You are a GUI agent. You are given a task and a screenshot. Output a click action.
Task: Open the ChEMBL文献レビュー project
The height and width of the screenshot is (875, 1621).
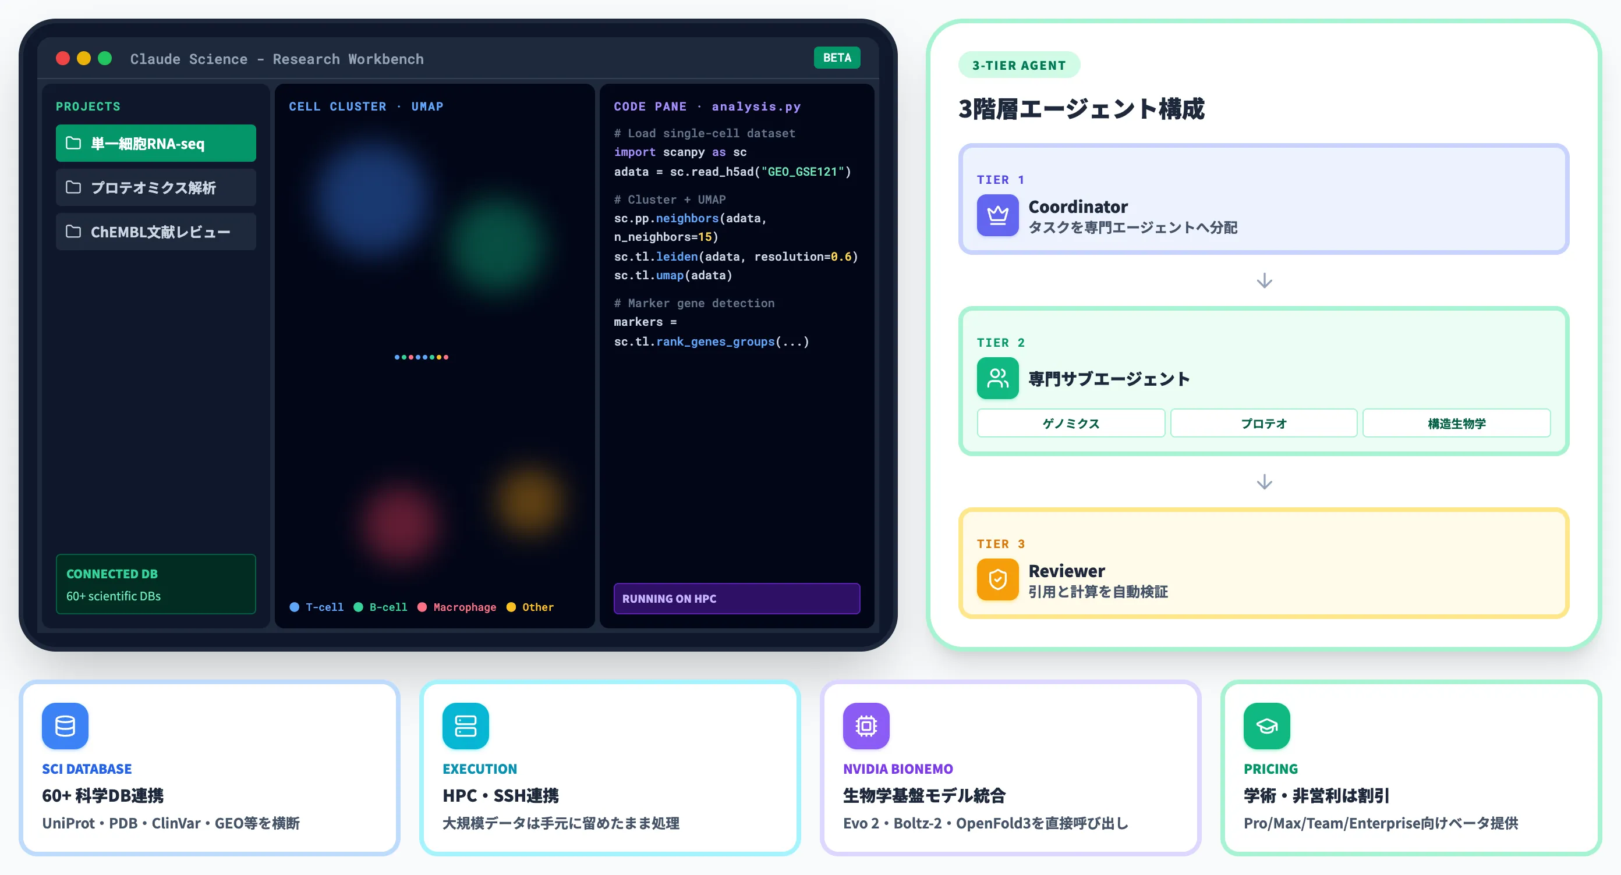pyautogui.click(x=155, y=232)
